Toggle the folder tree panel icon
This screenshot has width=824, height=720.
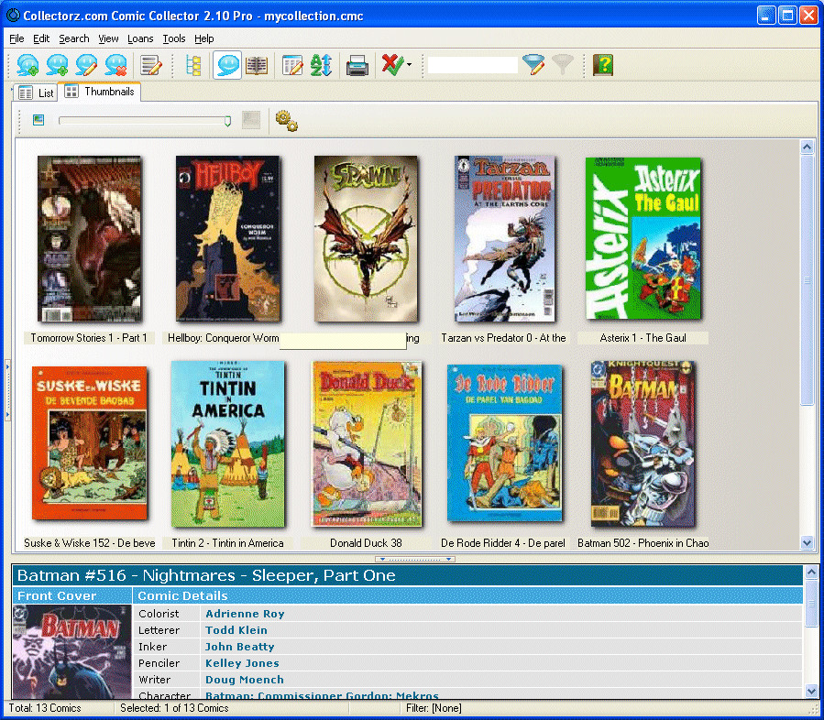(194, 66)
